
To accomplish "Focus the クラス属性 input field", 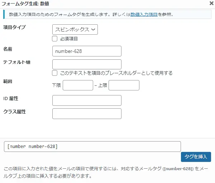I will (x=87, y=114).
